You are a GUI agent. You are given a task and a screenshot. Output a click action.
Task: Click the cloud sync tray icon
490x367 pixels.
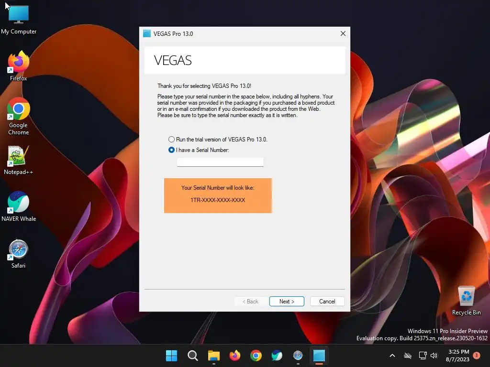pyautogui.click(x=408, y=356)
